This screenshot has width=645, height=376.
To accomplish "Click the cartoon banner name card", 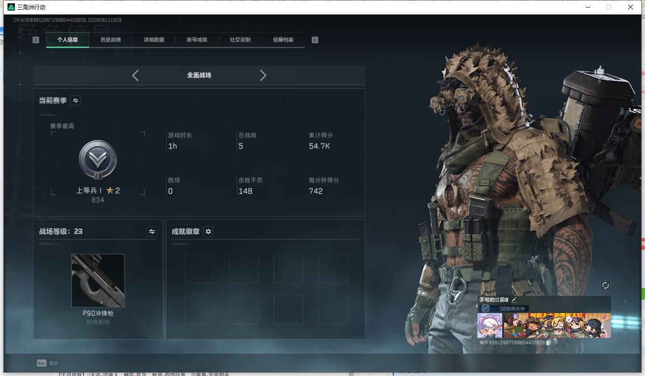I will (557, 325).
